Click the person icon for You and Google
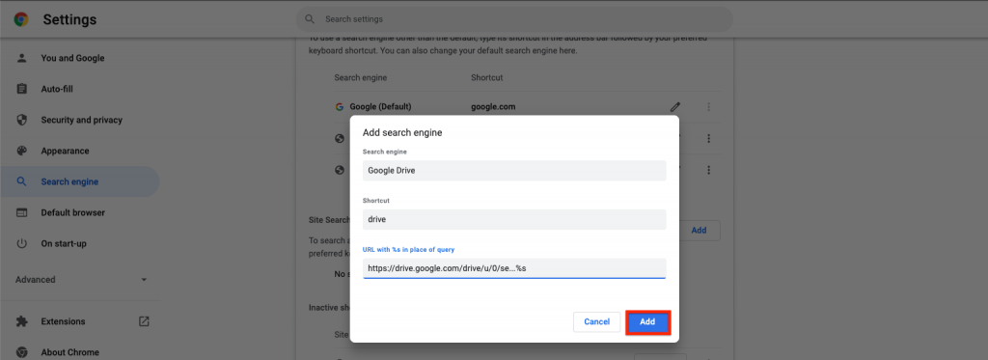This screenshot has width=988, height=360. [22, 58]
